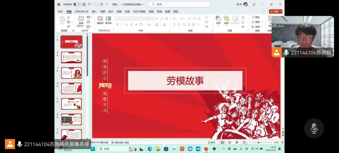339x153 pixels.
Task: Click the Find (查找) search icon
Action: click(253, 17)
